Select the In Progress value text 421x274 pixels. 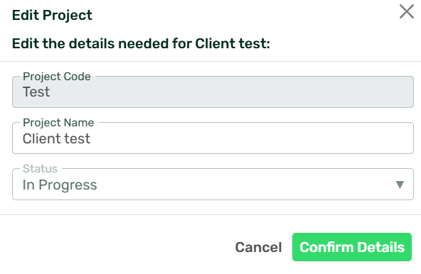(x=60, y=185)
